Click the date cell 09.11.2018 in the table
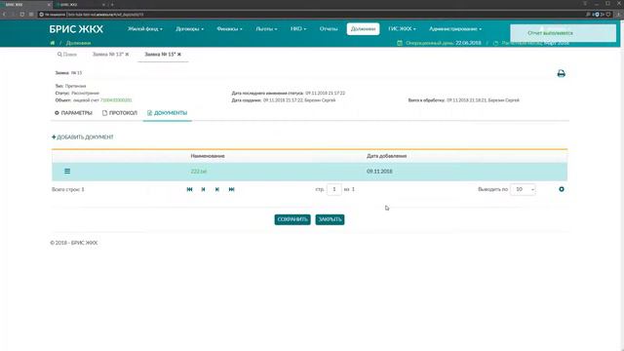Screen dimensions: 624x351 379,172
